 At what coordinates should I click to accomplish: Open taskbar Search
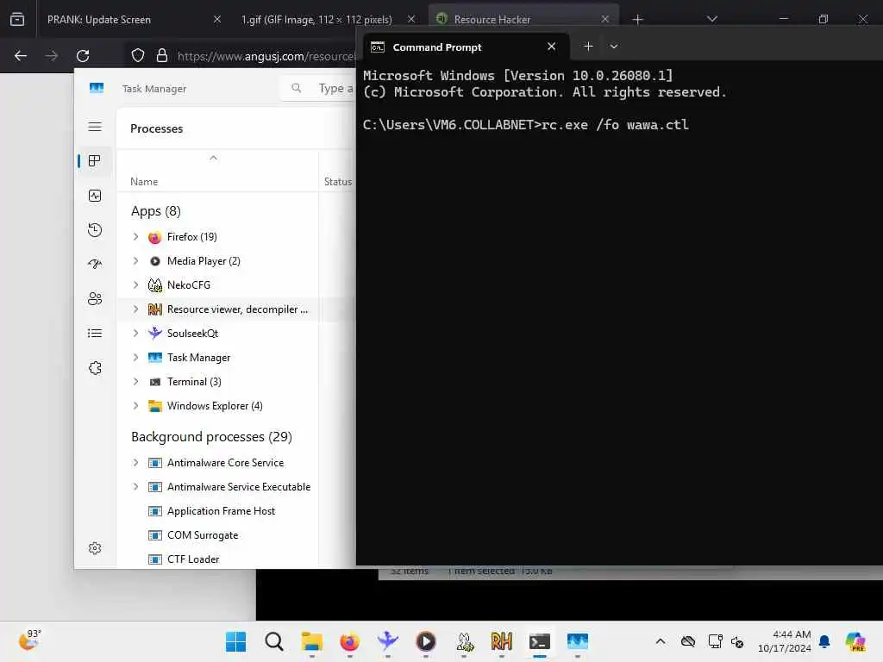[x=273, y=641]
